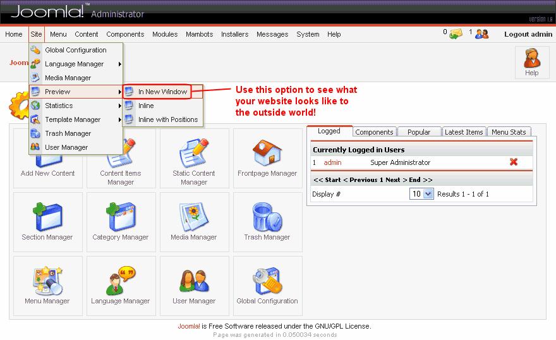Click Logout admin
The image size is (556, 340).
(x=528, y=34)
